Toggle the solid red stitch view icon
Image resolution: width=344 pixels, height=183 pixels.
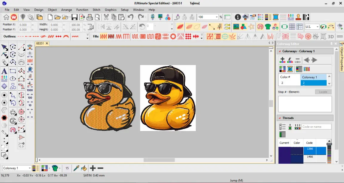click(180, 27)
